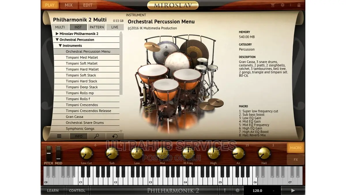
Task: Toggle the LEARN button
Action: pyautogui.click(x=53, y=190)
